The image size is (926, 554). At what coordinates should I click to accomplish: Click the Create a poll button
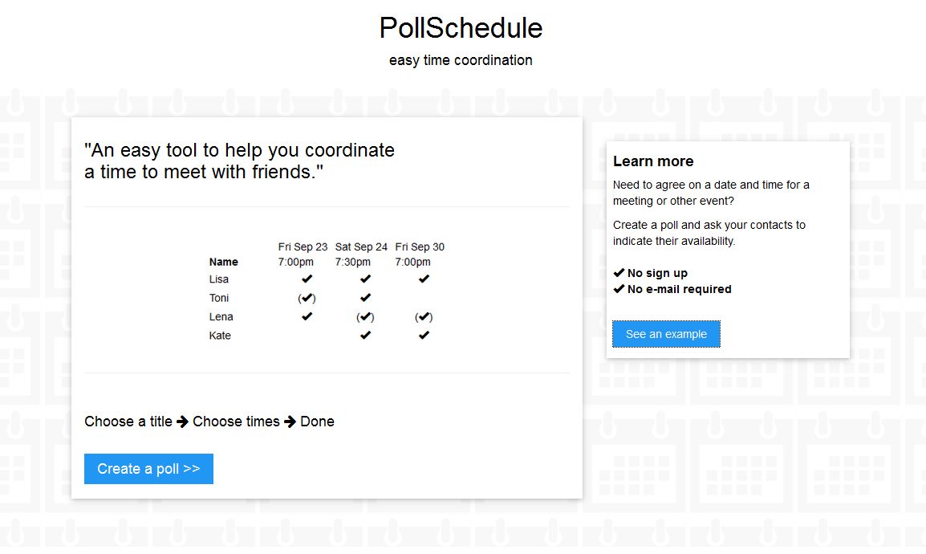(148, 469)
